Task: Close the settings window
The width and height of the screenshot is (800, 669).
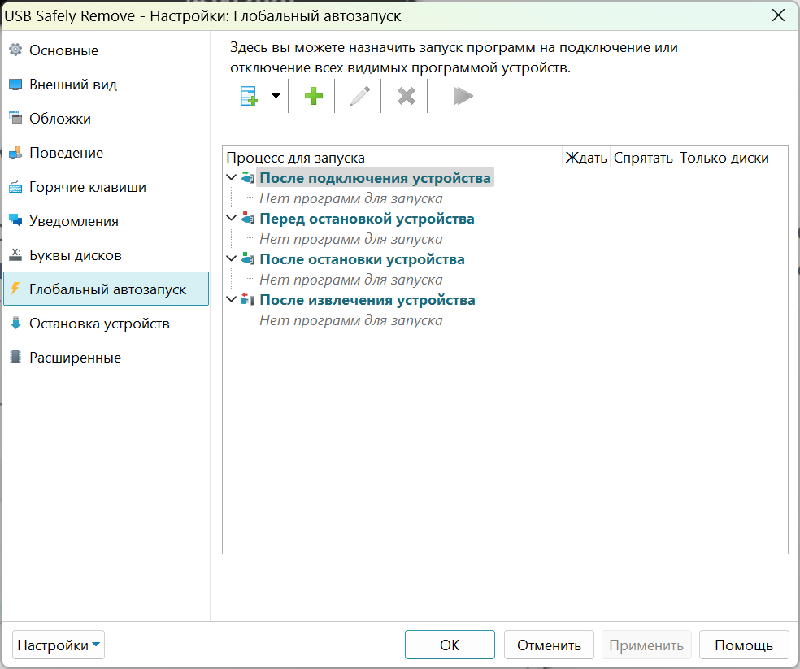Action: [778, 15]
